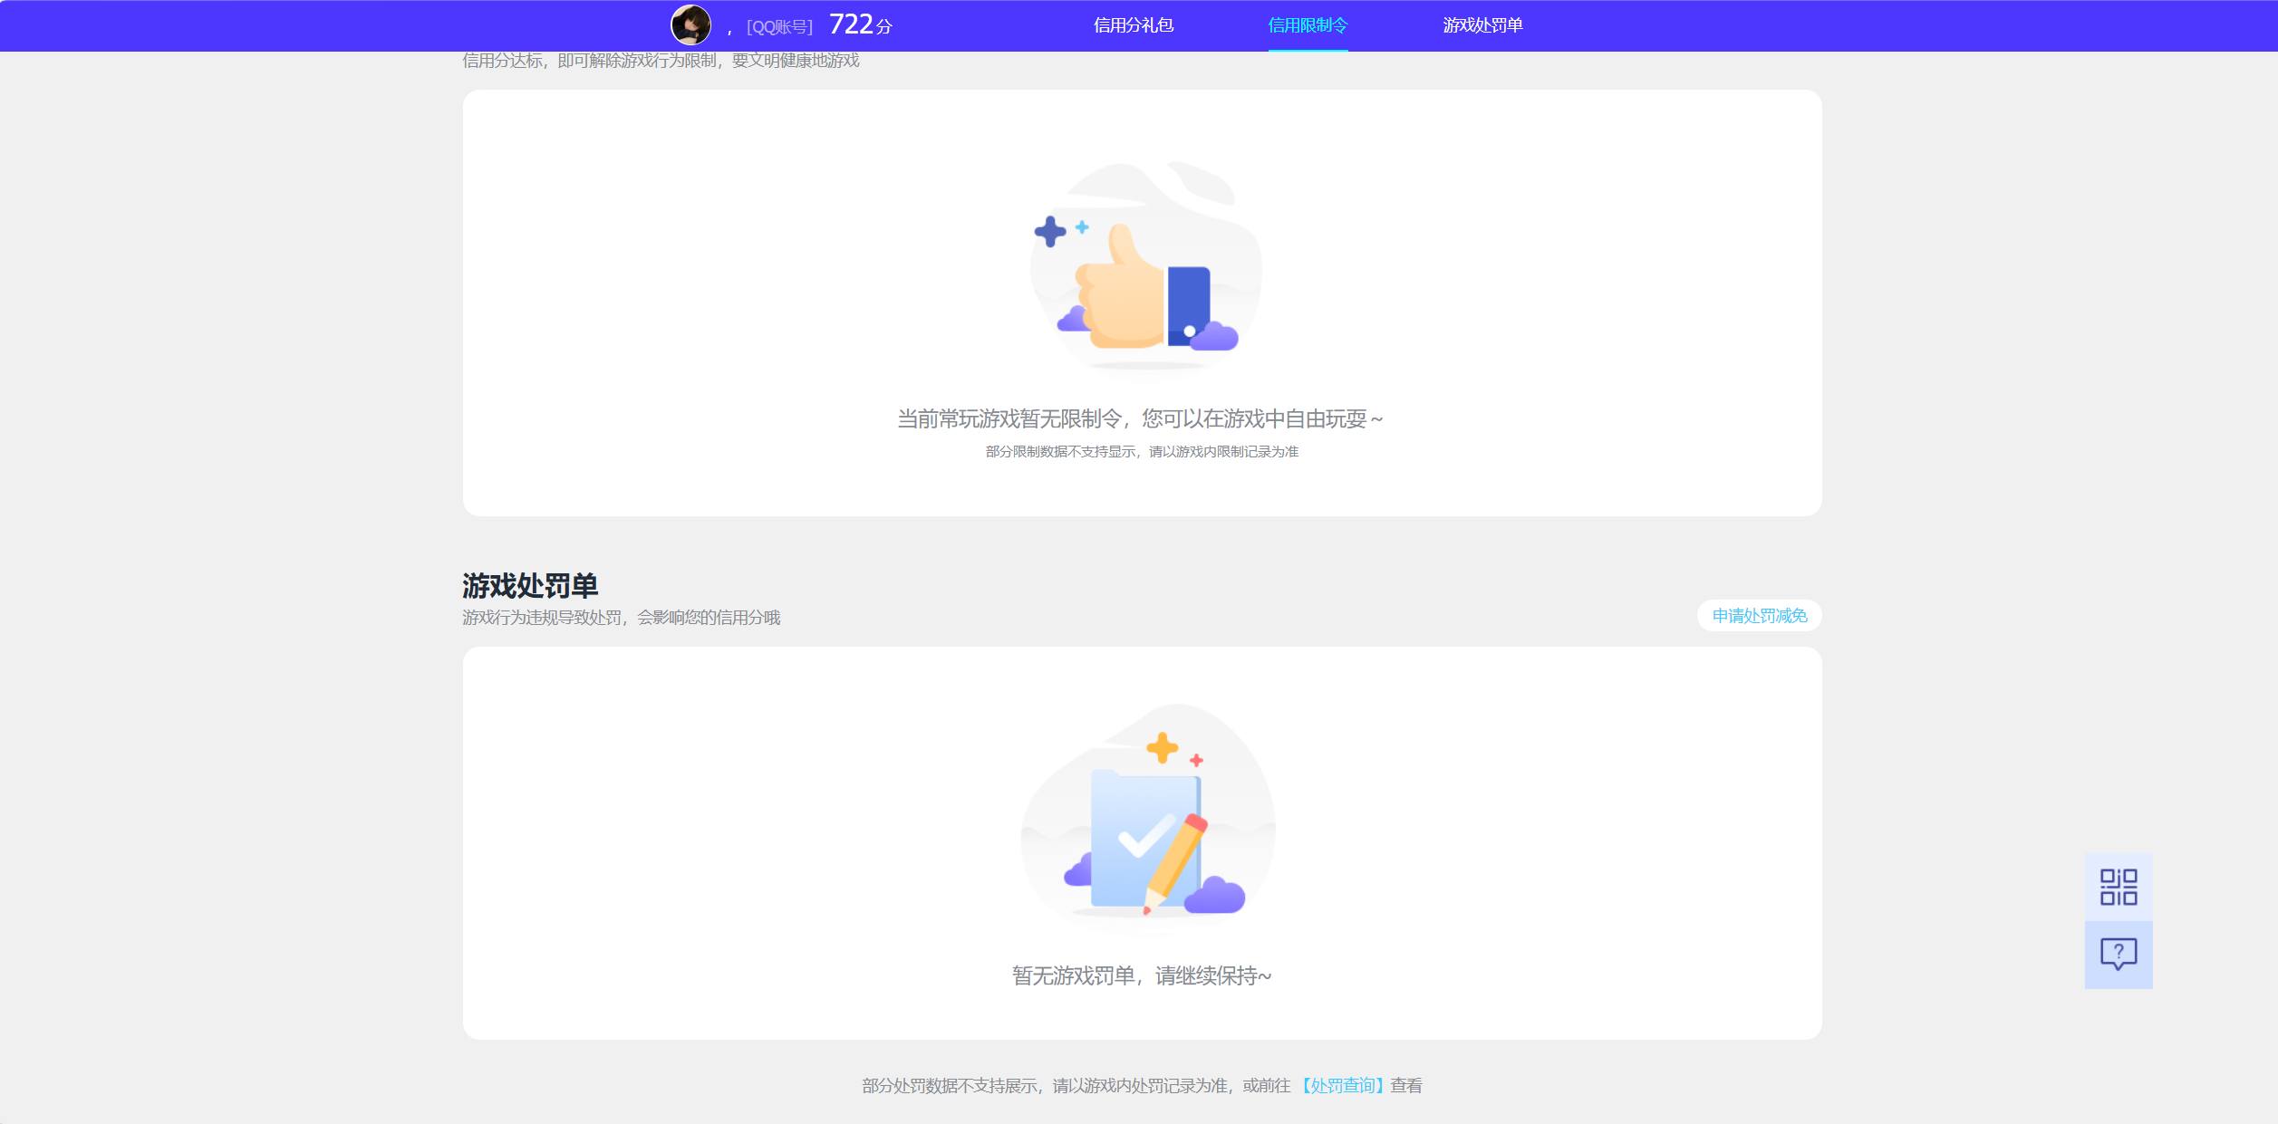Open the 信用分礼包 tab
This screenshot has width=2278, height=1124.
(x=1133, y=25)
